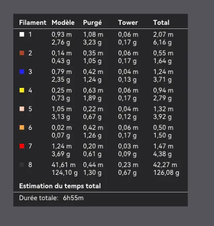Click the tower length 0,23 m
This screenshot has width=214, height=226.
128,165
